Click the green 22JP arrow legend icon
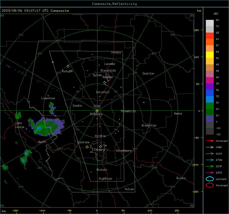Viewport: 229px width, 214px height. click(210, 166)
